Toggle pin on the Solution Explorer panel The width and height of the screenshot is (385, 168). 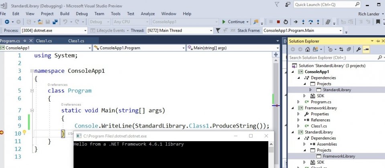pyautogui.click(x=377, y=41)
